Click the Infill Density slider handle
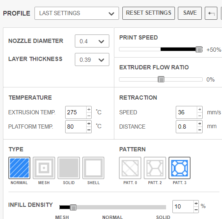The height and width of the screenshot is (219, 222). [x=73, y=208]
